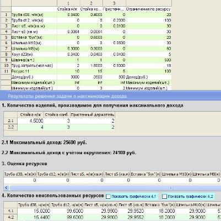Select the 'Труба d12, н/ж(м)' row label in the top table
Image resolution: width=221 pixels, height=221 pixels.
[x=34, y=20]
